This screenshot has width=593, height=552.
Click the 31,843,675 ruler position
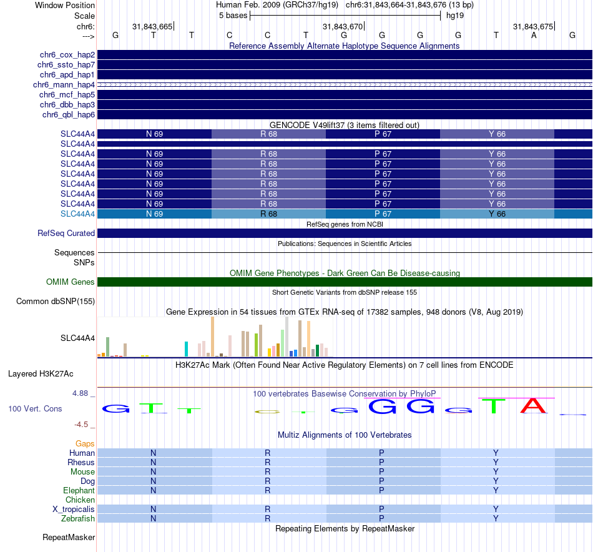click(x=533, y=26)
